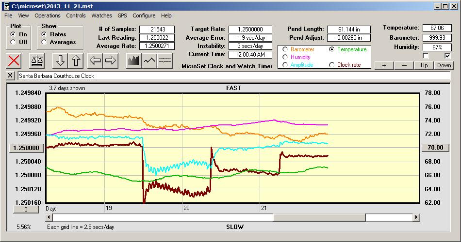
Task: Click the Santa Barbara Courthouse Clock title field
Action: point(234,76)
